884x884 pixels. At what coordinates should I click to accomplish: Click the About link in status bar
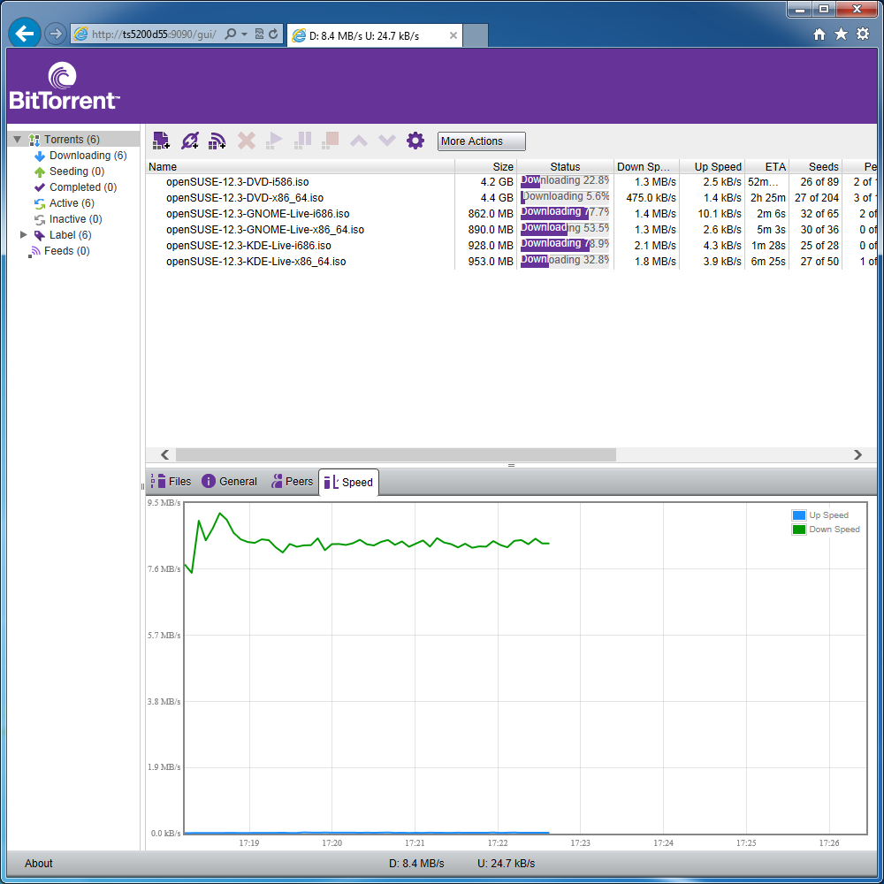38,863
